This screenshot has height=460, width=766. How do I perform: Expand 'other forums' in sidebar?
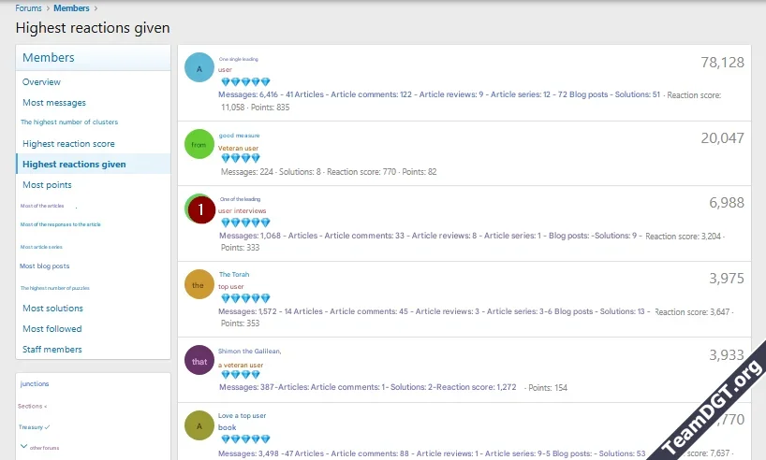(x=42, y=448)
